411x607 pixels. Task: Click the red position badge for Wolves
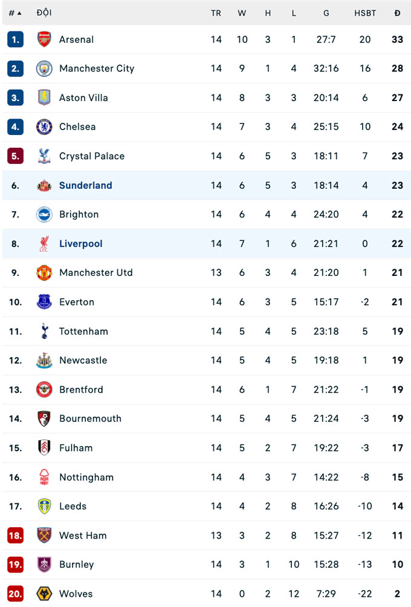(x=15, y=594)
